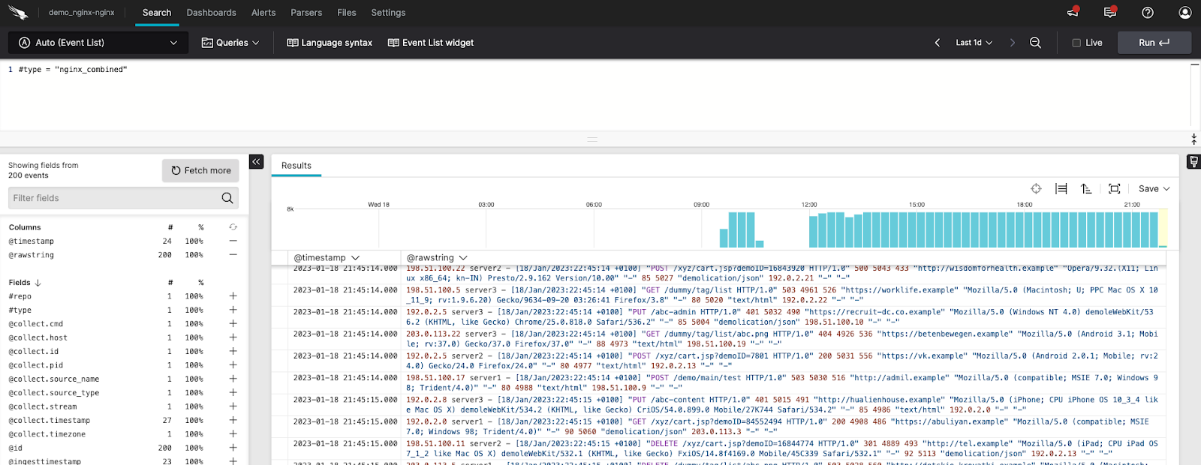Click the Fetch more button
This screenshot has height=465, width=1201.
(201, 170)
